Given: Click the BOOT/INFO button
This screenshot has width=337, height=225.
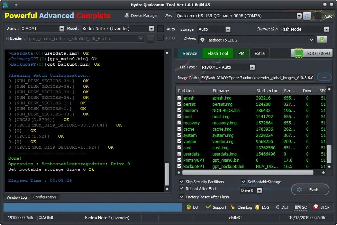Looking at the screenshot, I should click(311, 53).
